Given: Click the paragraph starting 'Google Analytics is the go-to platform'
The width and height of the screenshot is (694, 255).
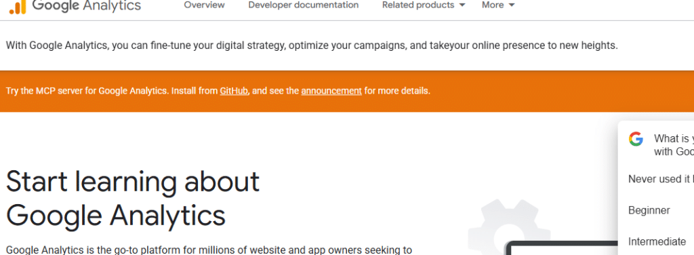Looking at the screenshot, I should (x=209, y=250).
